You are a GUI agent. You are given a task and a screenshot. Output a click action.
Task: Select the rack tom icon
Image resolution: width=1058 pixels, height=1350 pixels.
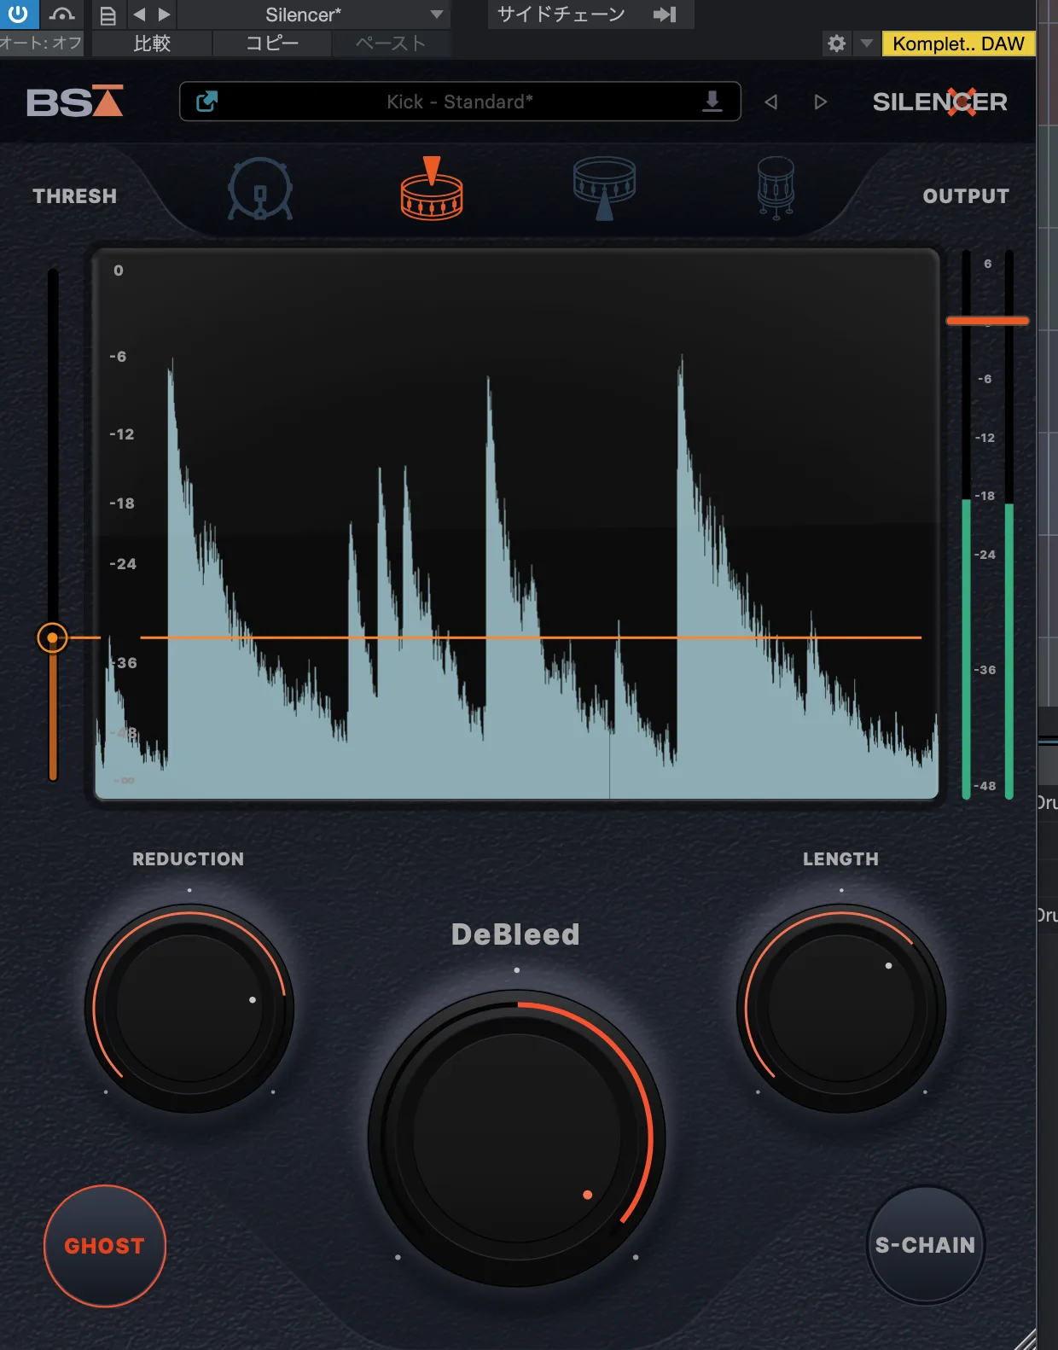point(604,188)
